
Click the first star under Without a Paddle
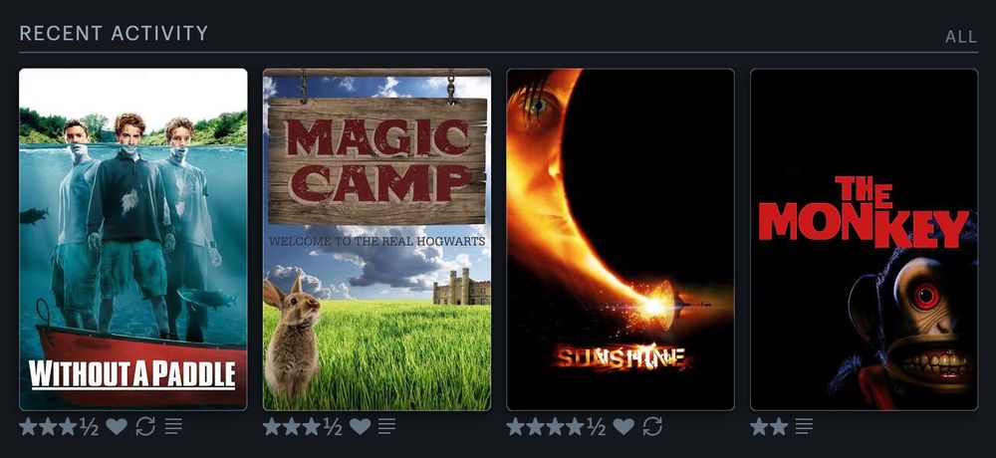point(28,426)
